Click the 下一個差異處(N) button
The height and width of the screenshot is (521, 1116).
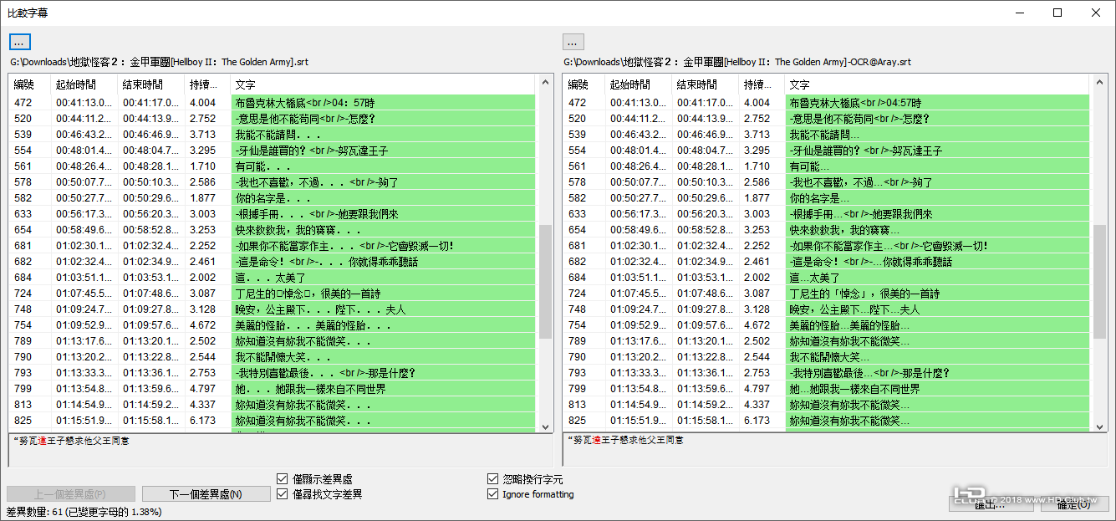point(206,493)
